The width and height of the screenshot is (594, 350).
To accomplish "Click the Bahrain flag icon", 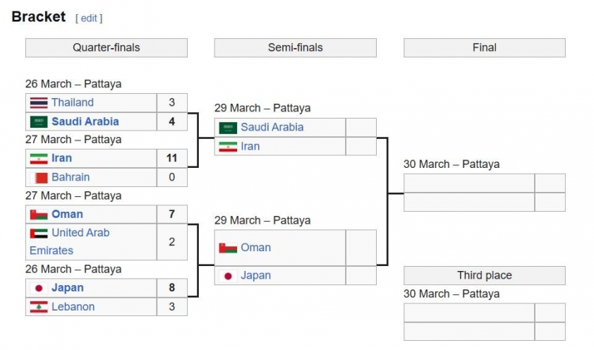I will (39, 177).
